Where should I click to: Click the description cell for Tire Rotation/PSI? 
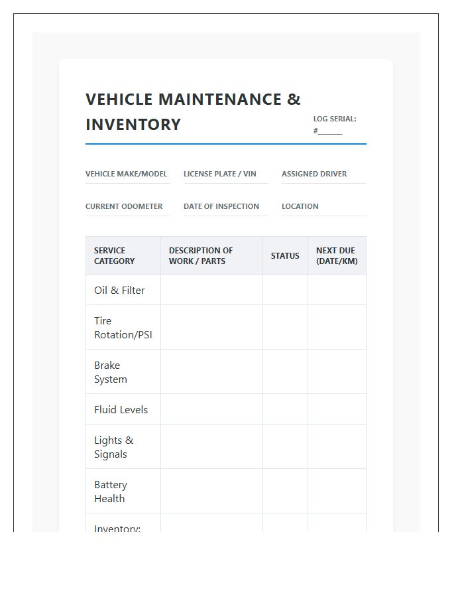click(x=212, y=327)
